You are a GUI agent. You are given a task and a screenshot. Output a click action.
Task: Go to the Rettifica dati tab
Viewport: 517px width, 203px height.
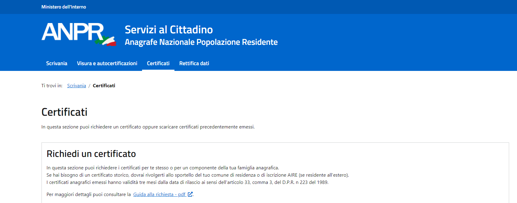click(x=194, y=63)
